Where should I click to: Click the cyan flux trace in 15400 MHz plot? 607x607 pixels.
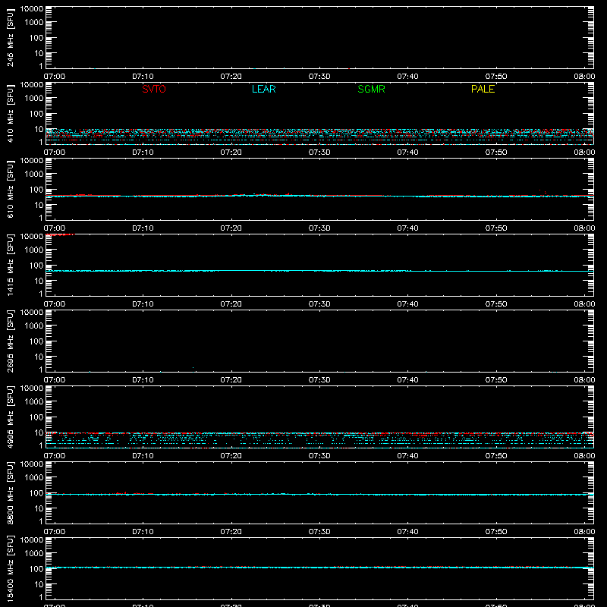coord(319,568)
